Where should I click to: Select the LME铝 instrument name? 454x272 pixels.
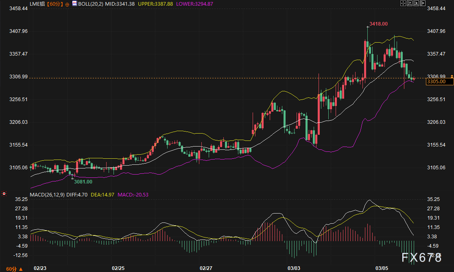tap(37, 4)
